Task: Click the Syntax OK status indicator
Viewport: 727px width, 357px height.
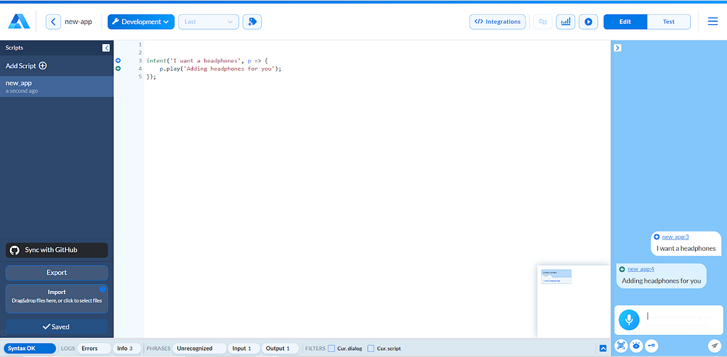Action: tap(30, 348)
